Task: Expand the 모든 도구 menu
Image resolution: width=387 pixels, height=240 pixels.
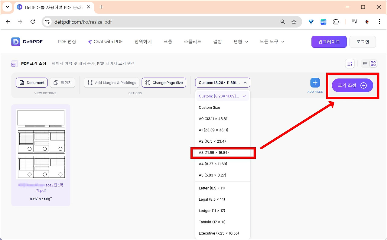Action: coord(272,42)
